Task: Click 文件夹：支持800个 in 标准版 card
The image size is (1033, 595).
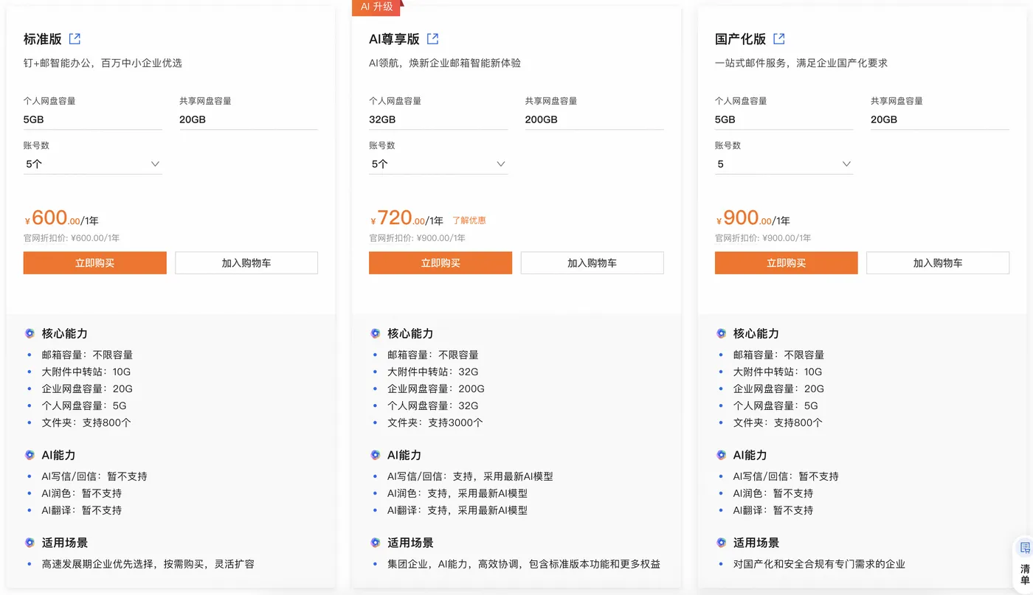Action: click(86, 422)
